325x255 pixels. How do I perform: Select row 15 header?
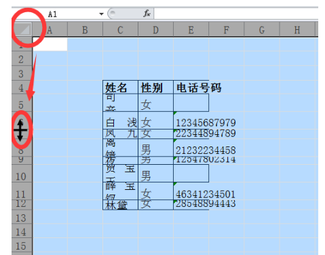22,245
